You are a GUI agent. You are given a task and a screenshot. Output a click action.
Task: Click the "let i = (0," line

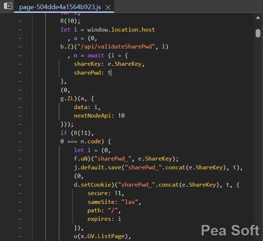tap(92, 150)
